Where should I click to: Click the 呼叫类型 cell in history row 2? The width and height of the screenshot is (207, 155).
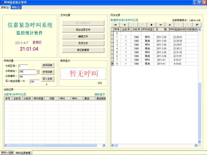[148, 41]
